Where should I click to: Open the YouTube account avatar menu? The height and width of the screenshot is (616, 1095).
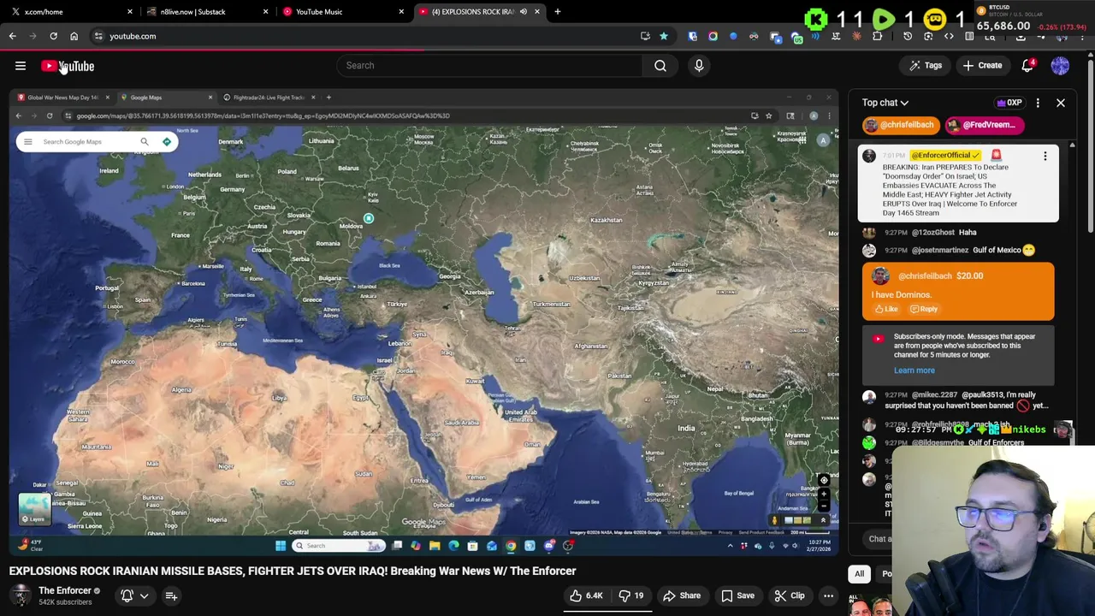point(1060,66)
